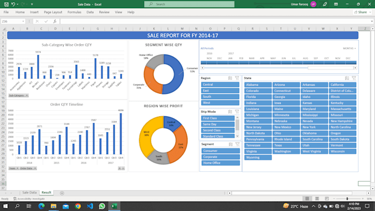
Task: Toggle Central in Region slicer
Action: [220, 85]
